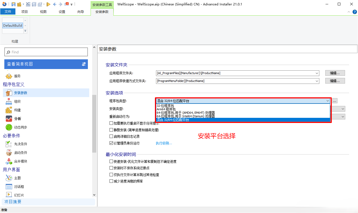The height and width of the screenshot is (213, 358).
Task: Open 项目摘要 at sidebar bottom
Action: [x=49, y=202]
